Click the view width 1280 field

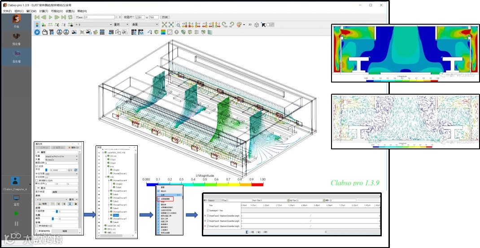tap(140, 17)
